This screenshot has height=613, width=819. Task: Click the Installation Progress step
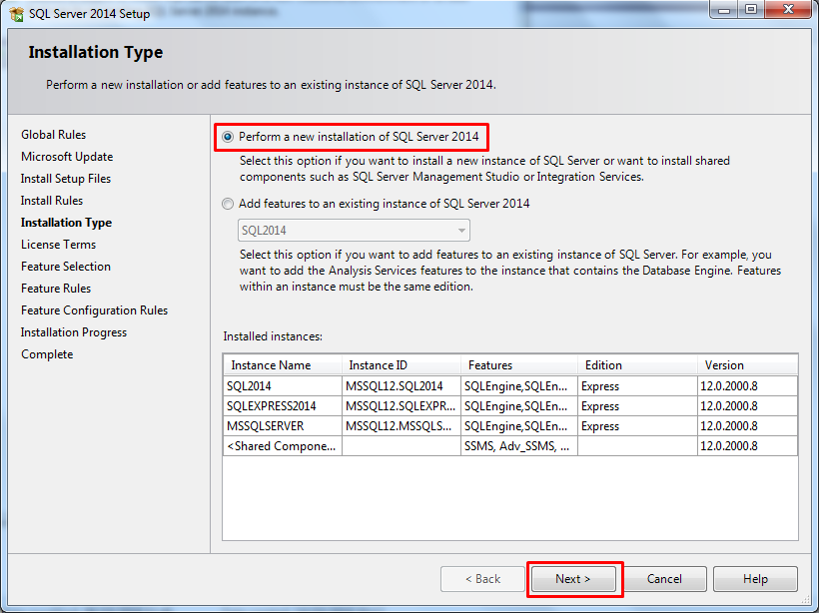pyautogui.click(x=74, y=332)
